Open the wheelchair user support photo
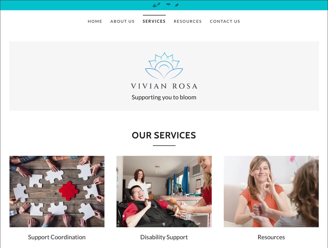Screen dimensions: 328x248 coord(164,192)
